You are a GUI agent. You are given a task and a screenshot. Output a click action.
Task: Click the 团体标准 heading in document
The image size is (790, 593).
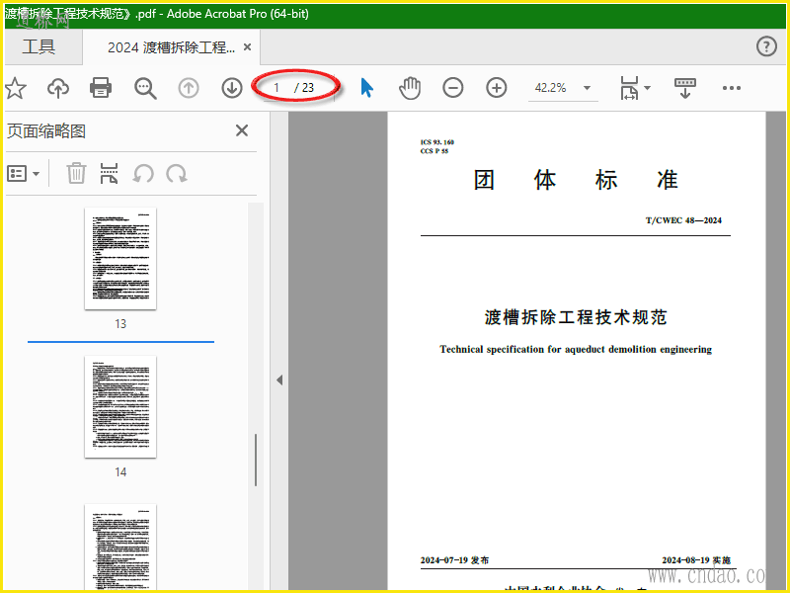[x=576, y=180]
